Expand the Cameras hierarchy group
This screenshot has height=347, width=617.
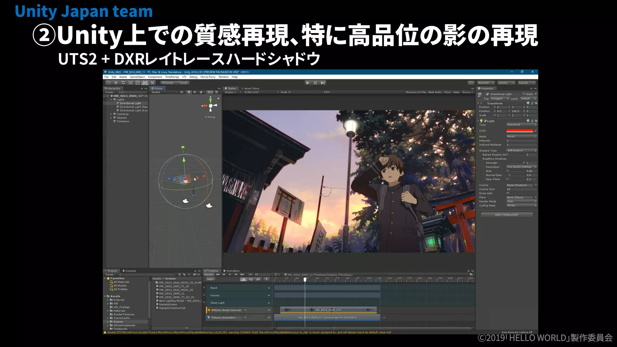111,114
